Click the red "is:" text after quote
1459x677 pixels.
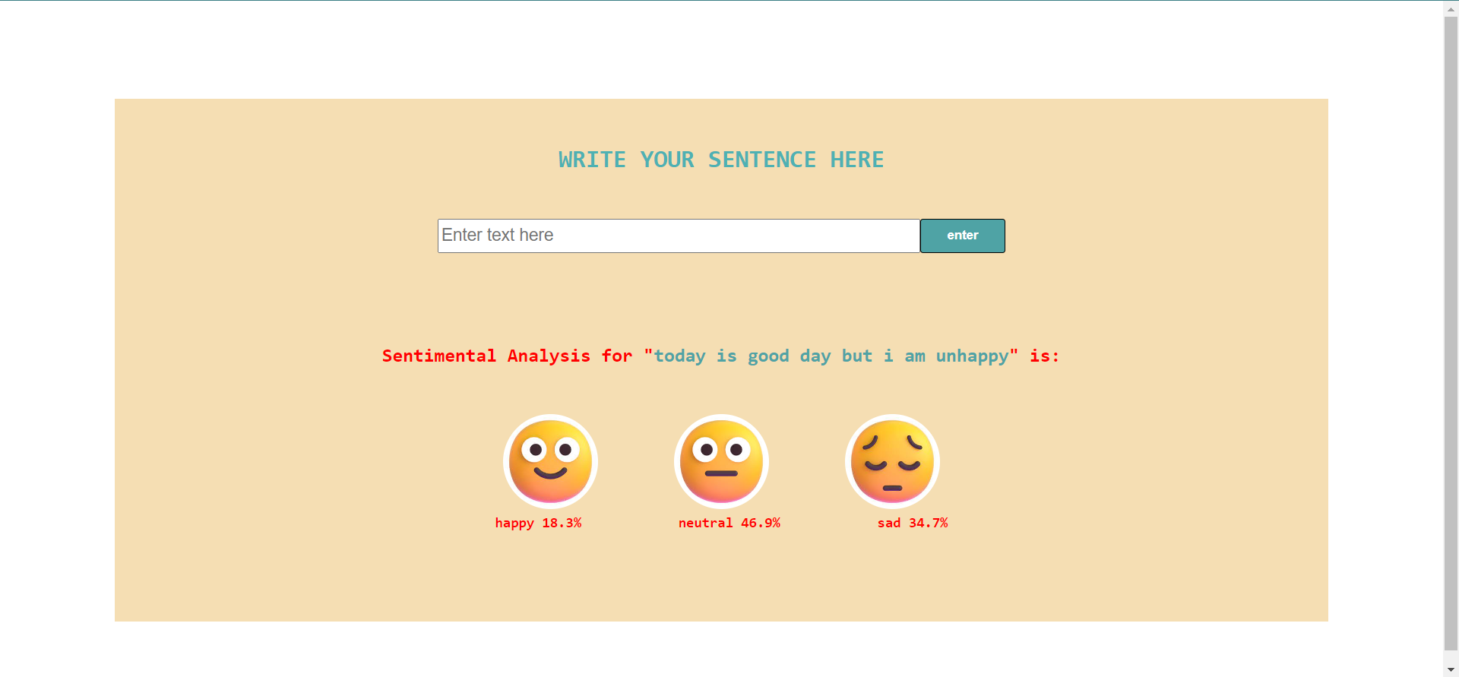tap(1044, 356)
